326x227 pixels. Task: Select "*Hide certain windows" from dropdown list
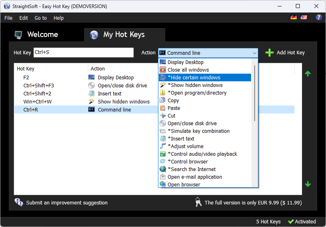pos(194,77)
